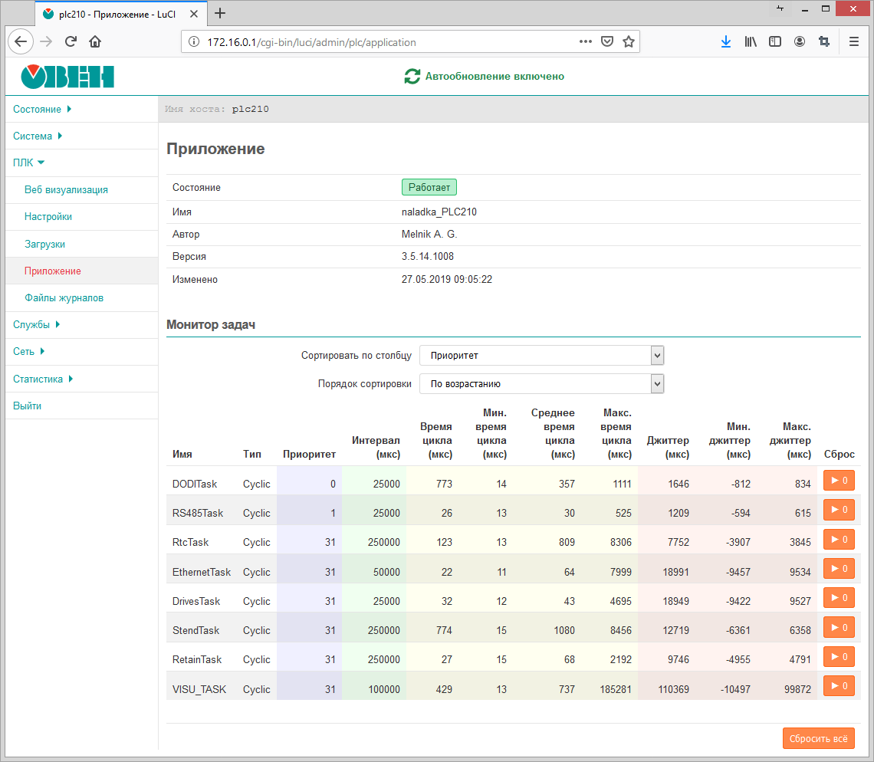Open the Firefox hamburger menu
The image size is (874, 762).
[854, 42]
